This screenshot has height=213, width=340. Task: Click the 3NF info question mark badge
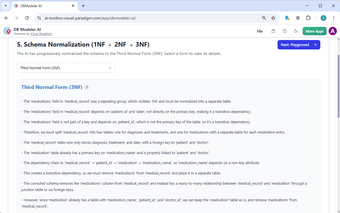pos(87,87)
